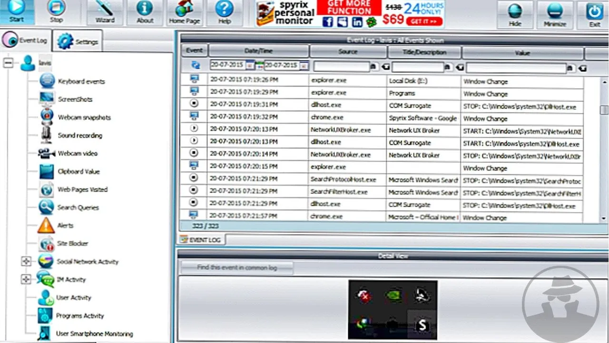Open Source filter options arrow
Viewport: 609px width, 343px height.
coord(384,67)
